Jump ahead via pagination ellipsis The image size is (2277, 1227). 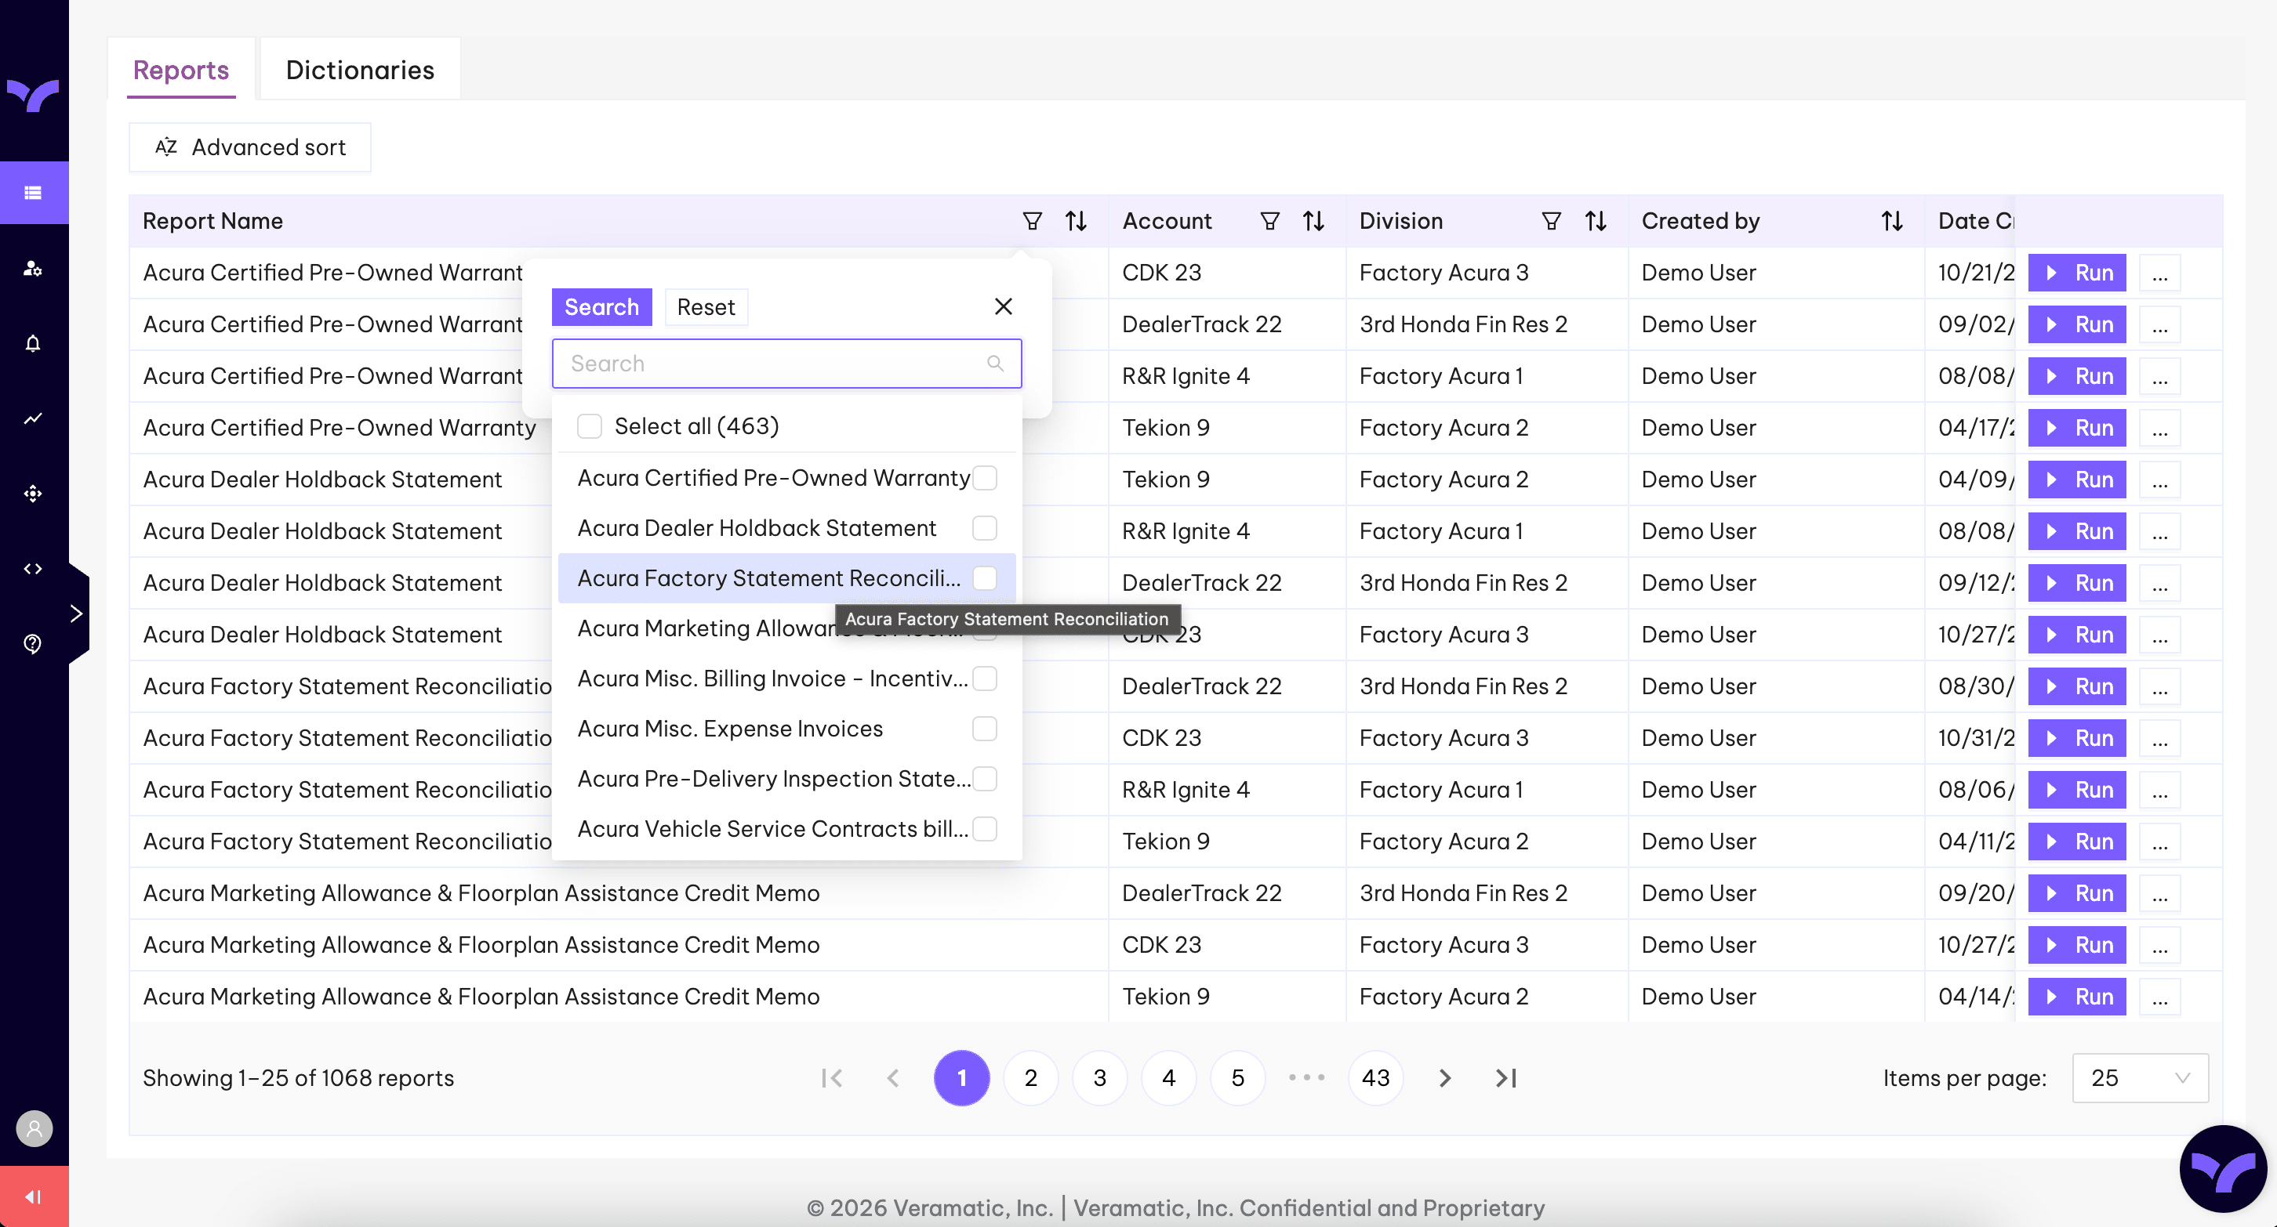pos(1306,1077)
